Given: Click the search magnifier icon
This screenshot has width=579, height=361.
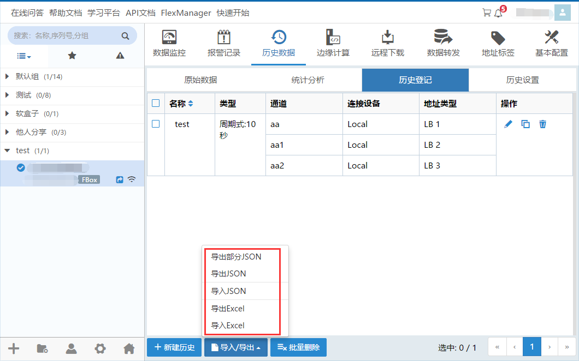Looking at the screenshot, I should tap(125, 36).
